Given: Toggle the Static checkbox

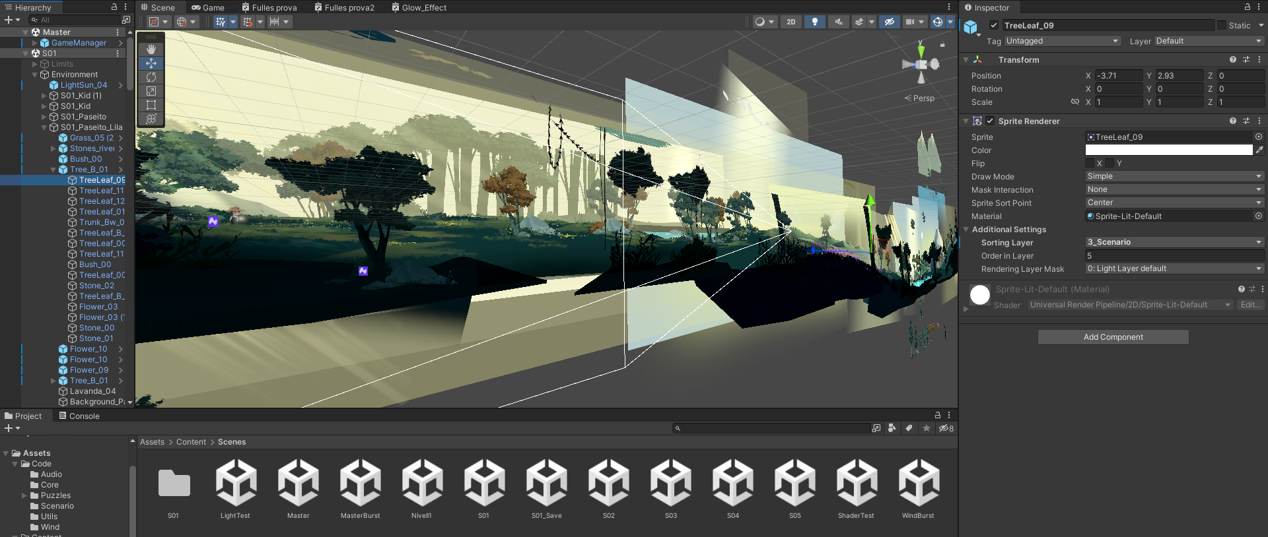Looking at the screenshot, I should pyautogui.click(x=1221, y=25).
